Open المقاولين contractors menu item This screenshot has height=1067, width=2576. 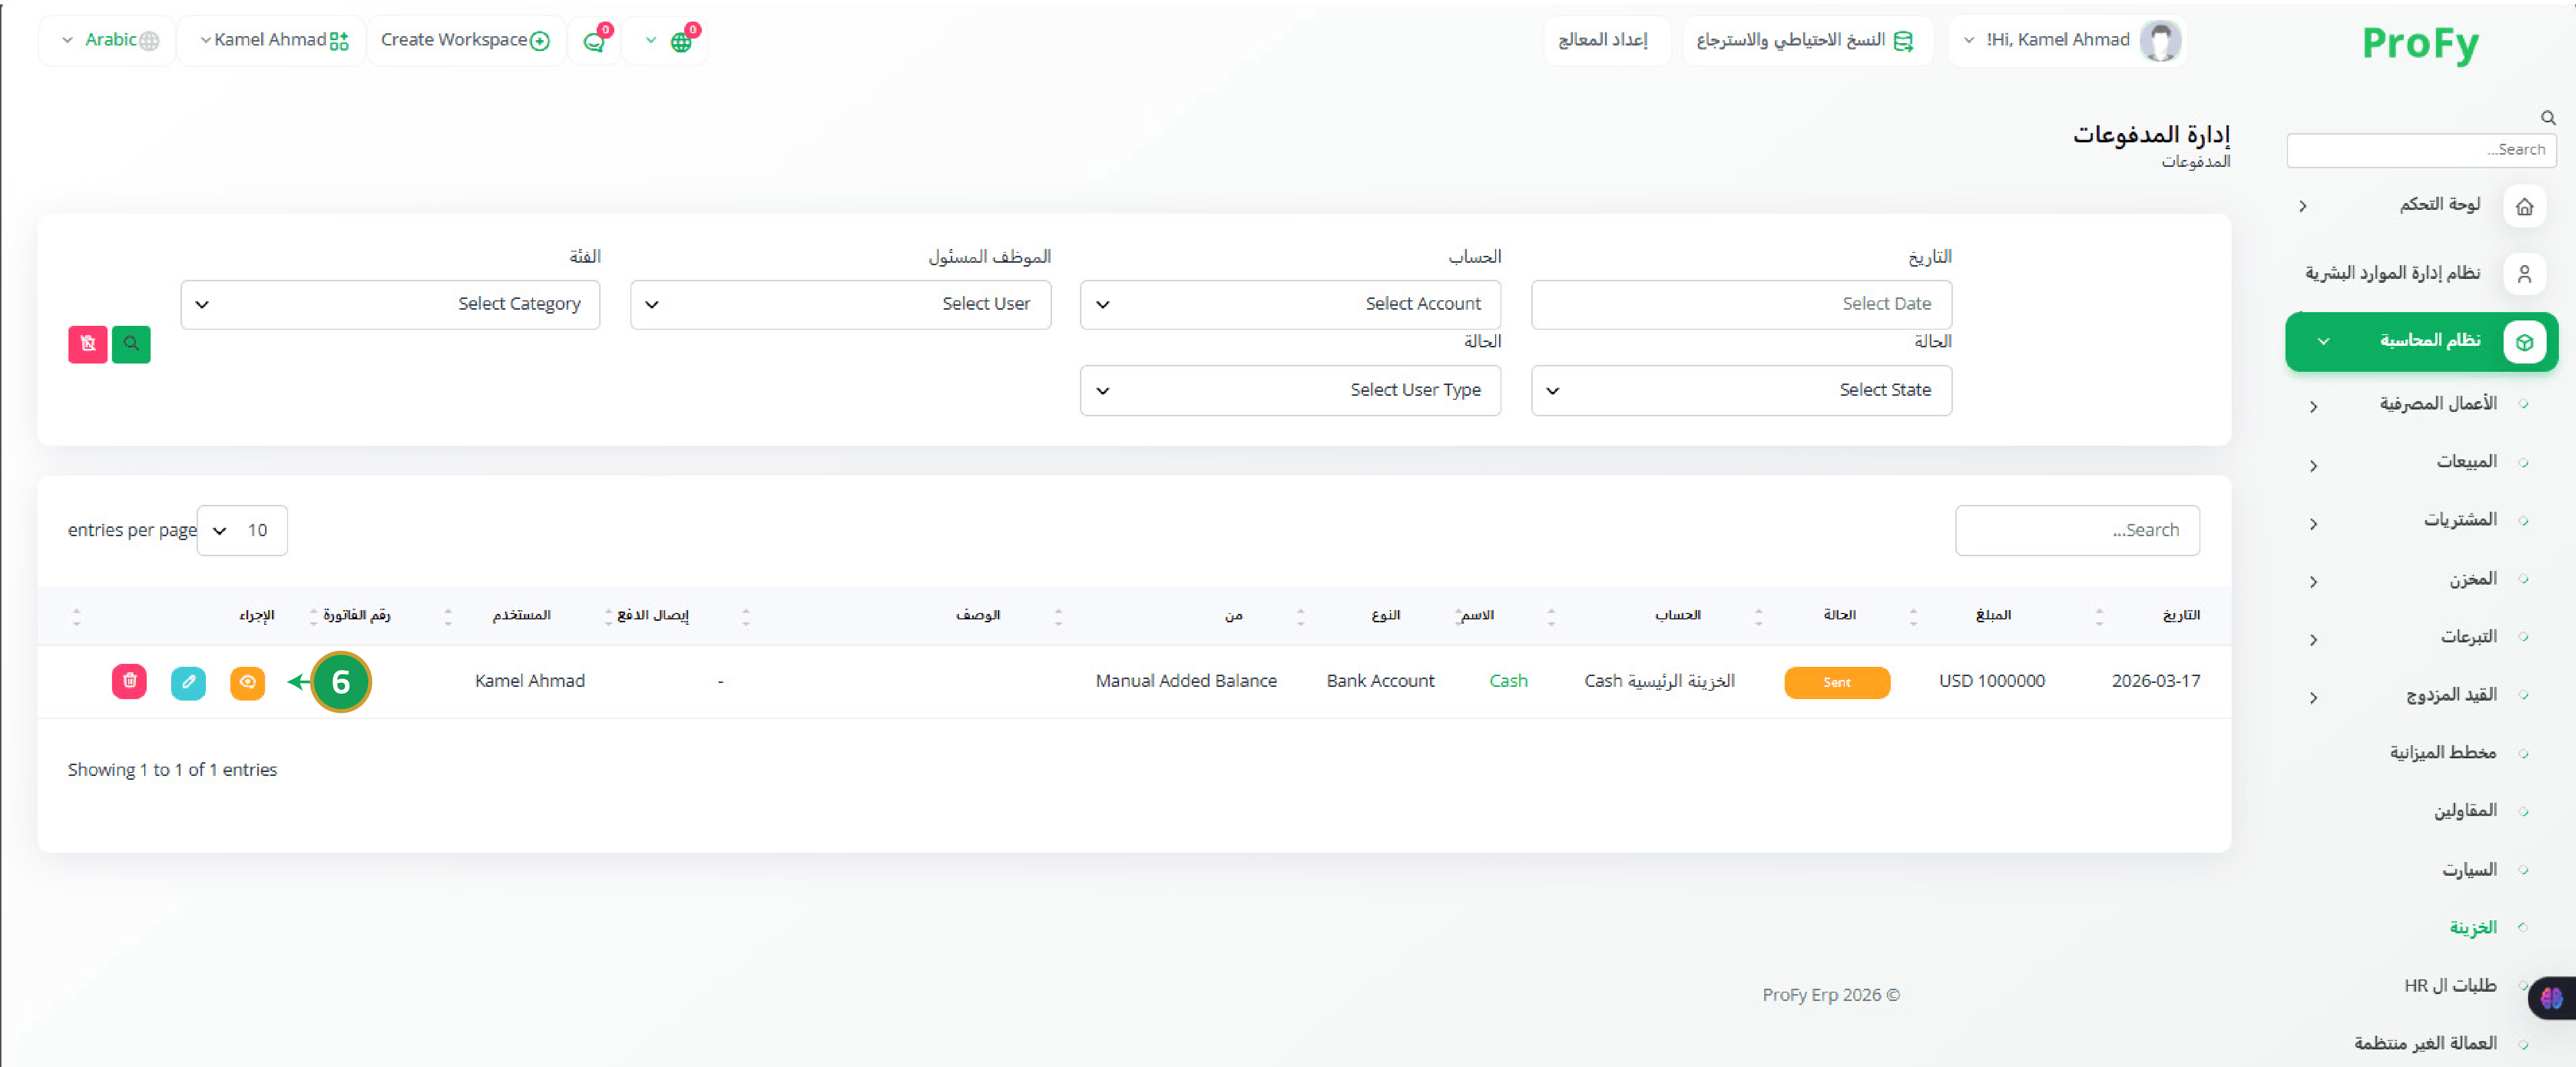2465,811
